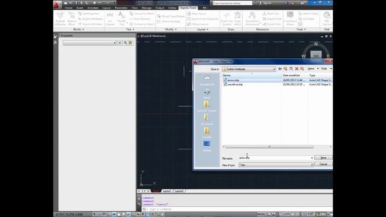Click the Save button in the dialog

coord(323,158)
